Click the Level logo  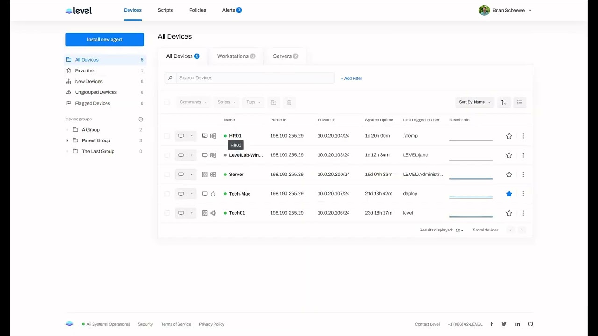(78, 10)
